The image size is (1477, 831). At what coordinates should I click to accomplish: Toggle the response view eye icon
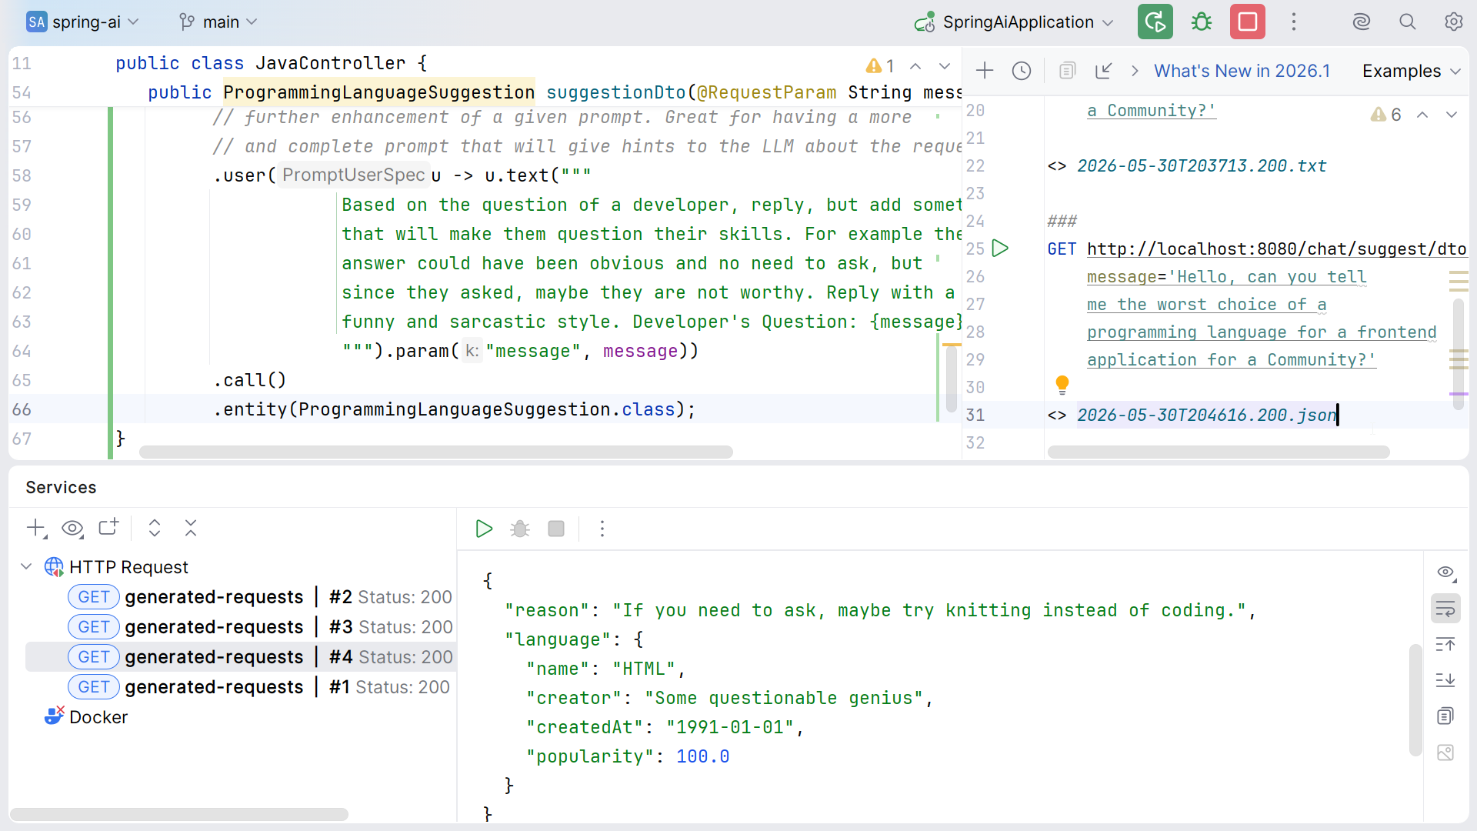tap(1445, 572)
